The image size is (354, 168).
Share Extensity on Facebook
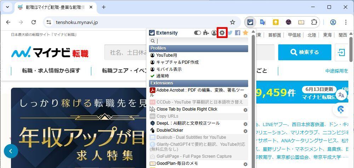(x=238, y=33)
